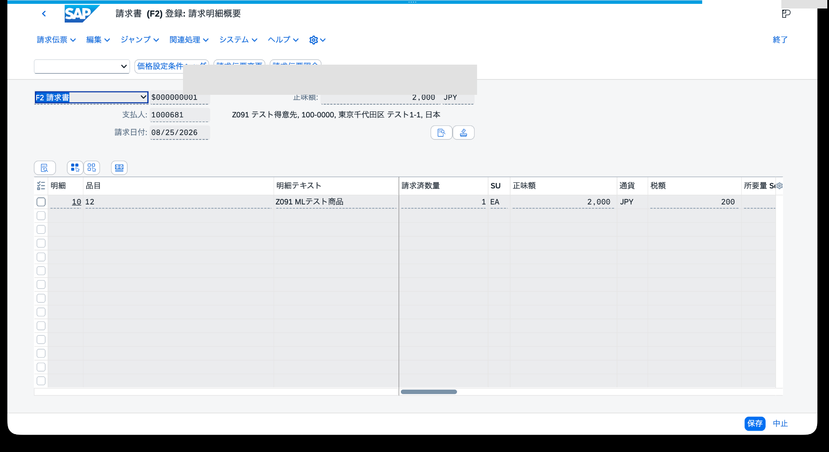Click 中止 to cancel
The image size is (829, 452).
click(x=780, y=424)
